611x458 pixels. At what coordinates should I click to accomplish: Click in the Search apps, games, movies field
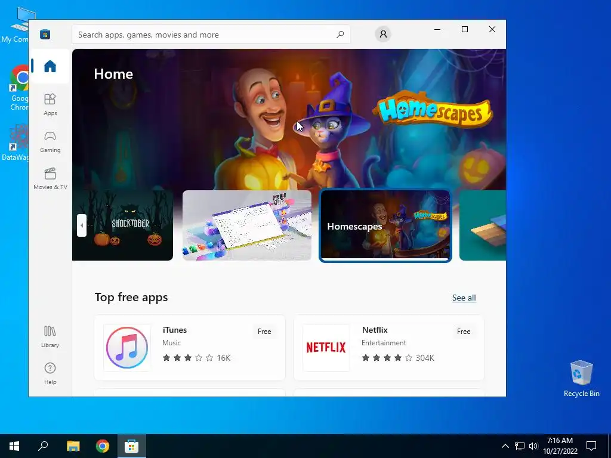(x=211, y=35)
